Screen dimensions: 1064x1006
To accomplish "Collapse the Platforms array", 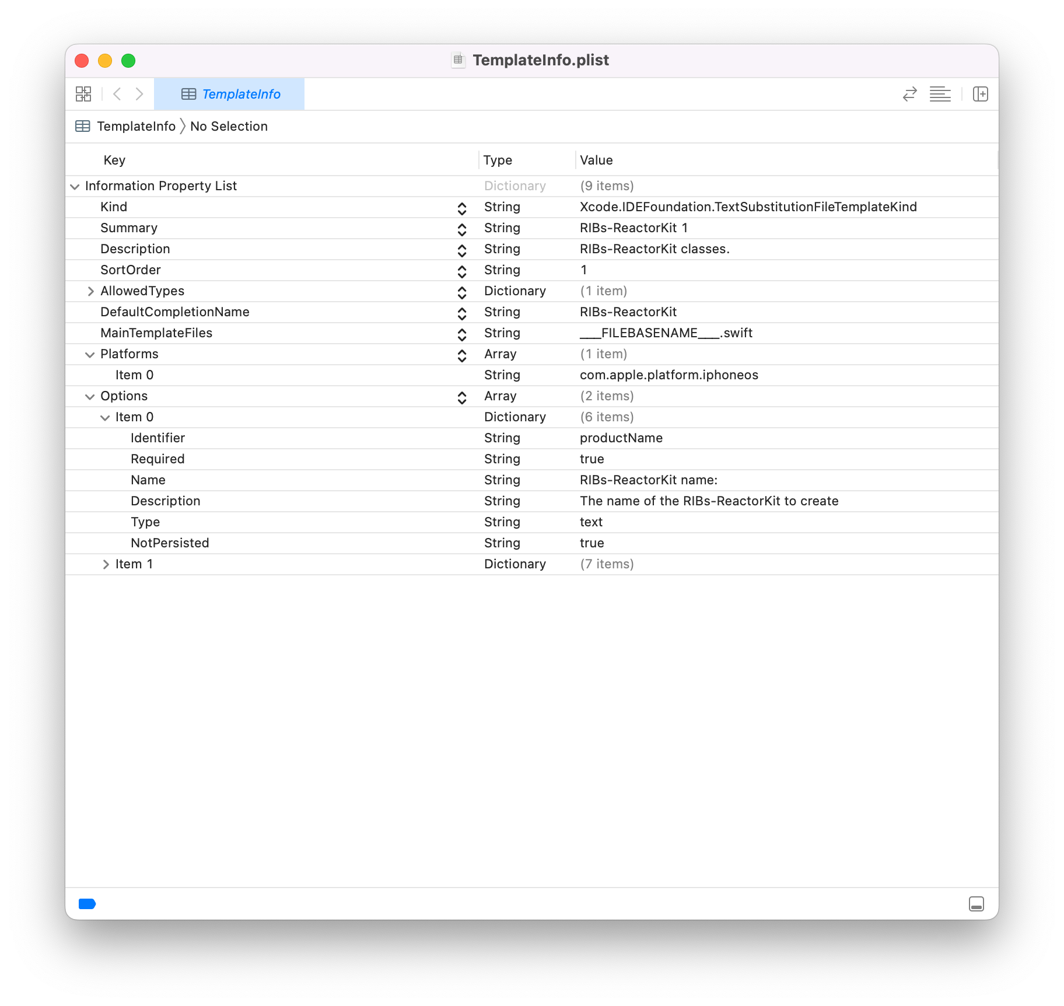I will click(90, 355).
